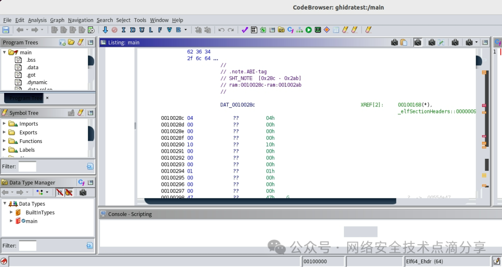
Task: Click the undo arrow in the toolbar
Action: 221,30
